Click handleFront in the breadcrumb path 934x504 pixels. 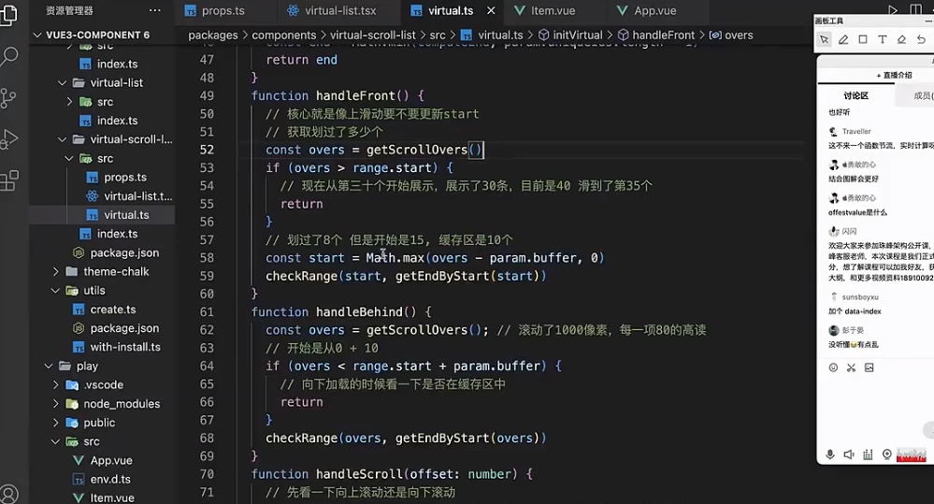pyautogui.click(x=663, y=35)
